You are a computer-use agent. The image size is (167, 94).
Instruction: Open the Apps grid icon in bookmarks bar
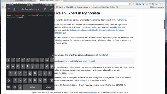click(3, 7)
